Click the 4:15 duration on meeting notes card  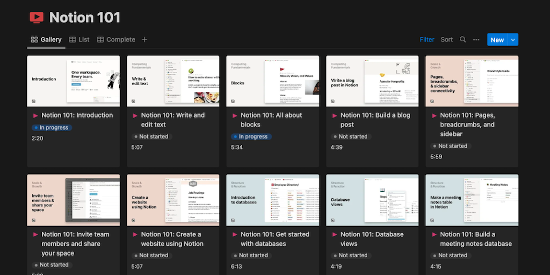(x=436, y=266)
